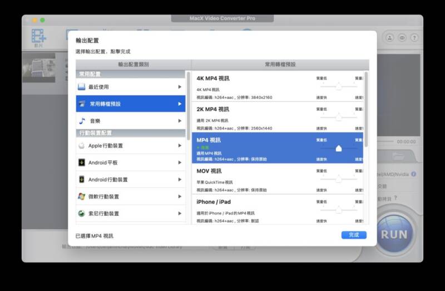Expand 索尼行動裝置 arrow
445x291 pixels.
pyautogui.click(x=180, y=214)
